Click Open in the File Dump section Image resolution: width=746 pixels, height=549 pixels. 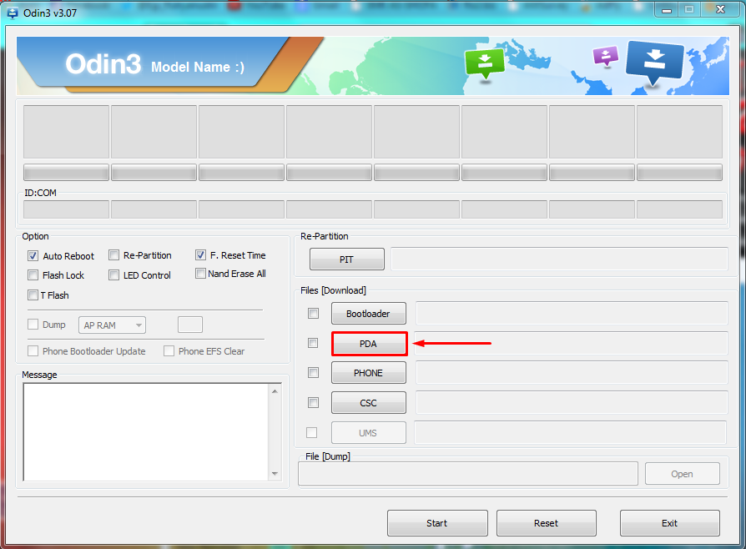coord(682,473)
